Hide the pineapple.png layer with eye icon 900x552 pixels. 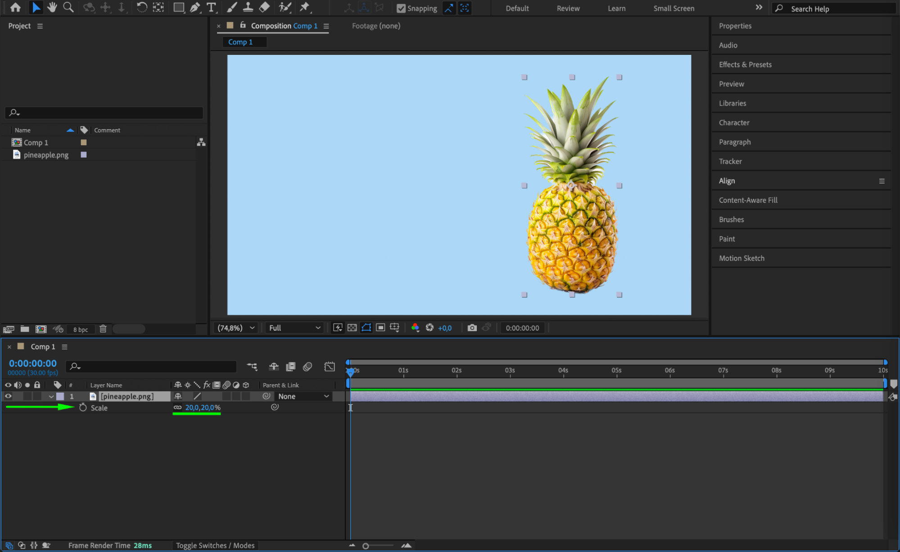(x=8, y=396)
